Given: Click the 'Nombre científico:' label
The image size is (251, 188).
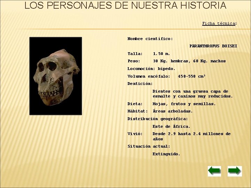Looking at the screenshot, I should [x=150, y=39].
